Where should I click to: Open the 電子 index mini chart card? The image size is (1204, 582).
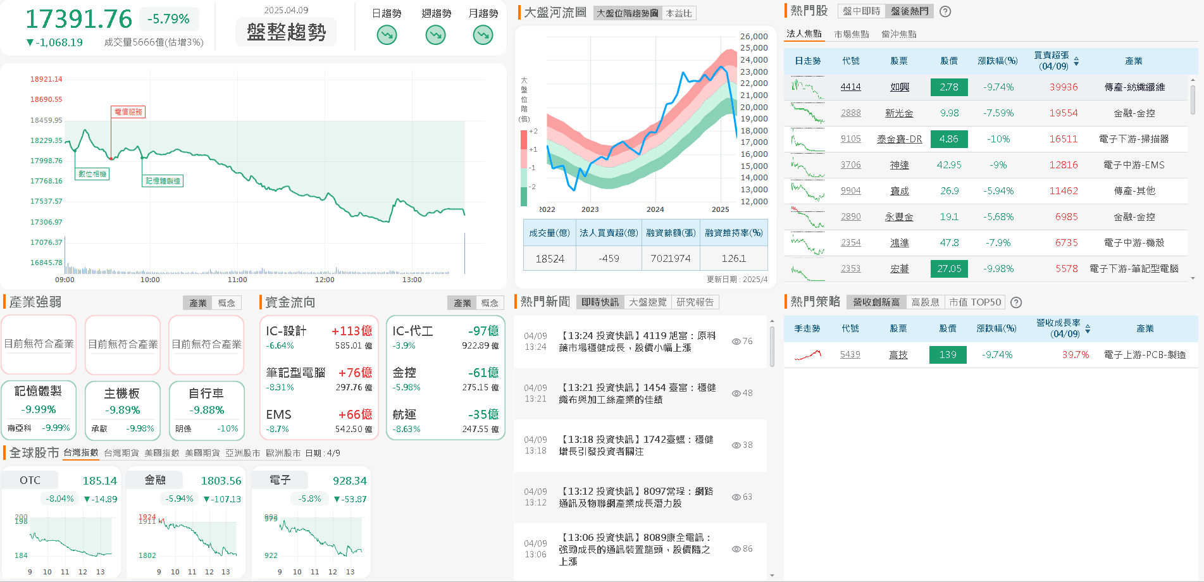tap(311, 523)
